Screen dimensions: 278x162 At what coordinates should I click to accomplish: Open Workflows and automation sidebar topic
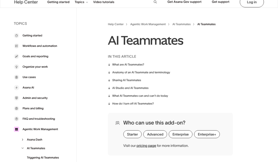(x=40, y=46)
